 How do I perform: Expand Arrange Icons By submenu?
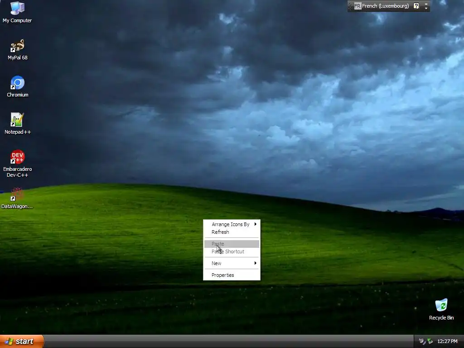point(232,224)
